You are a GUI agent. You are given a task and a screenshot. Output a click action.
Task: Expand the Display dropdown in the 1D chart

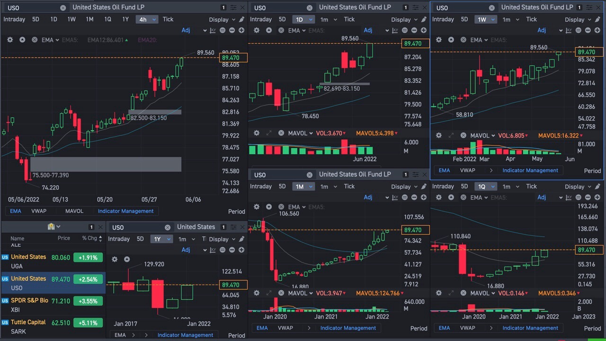coord(405,19)
